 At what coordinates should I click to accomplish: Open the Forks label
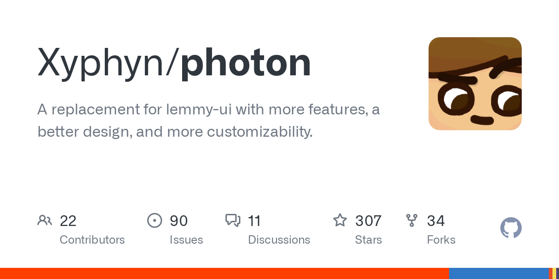[441, 240]
